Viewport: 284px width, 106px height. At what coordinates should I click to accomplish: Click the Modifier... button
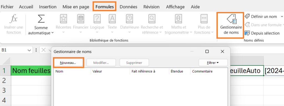(101, 63)
